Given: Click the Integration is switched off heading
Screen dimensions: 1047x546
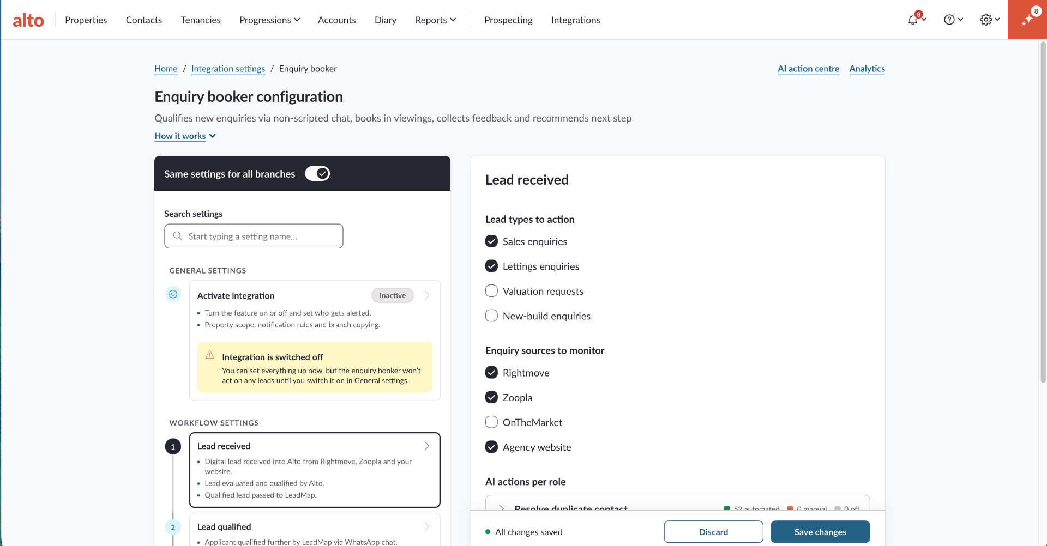Looking at the screenshot, I should (273, 357).
